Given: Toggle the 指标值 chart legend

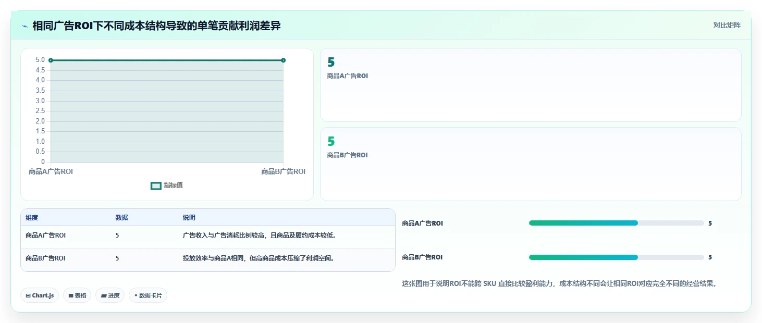Looking at the screenshot, I should [x=167, y=185].
